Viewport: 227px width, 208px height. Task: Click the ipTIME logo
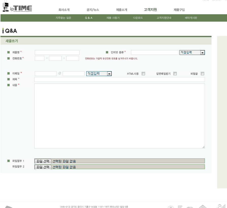pos(17,7)
